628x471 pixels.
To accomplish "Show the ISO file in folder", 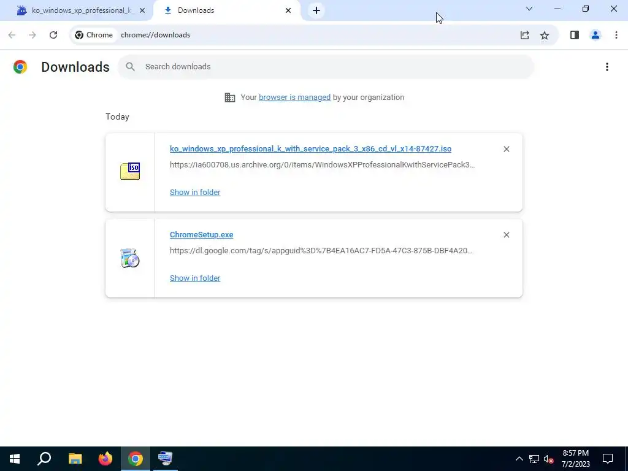I will (195, 192).
